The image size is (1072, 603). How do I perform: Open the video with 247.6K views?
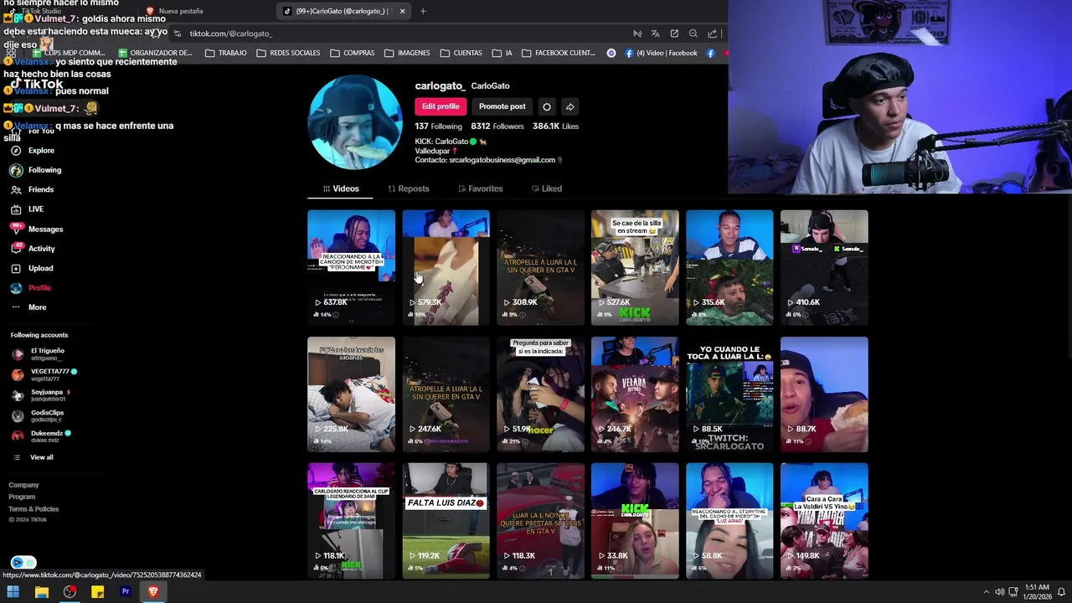pyautogui.click(x=446, y=394)
